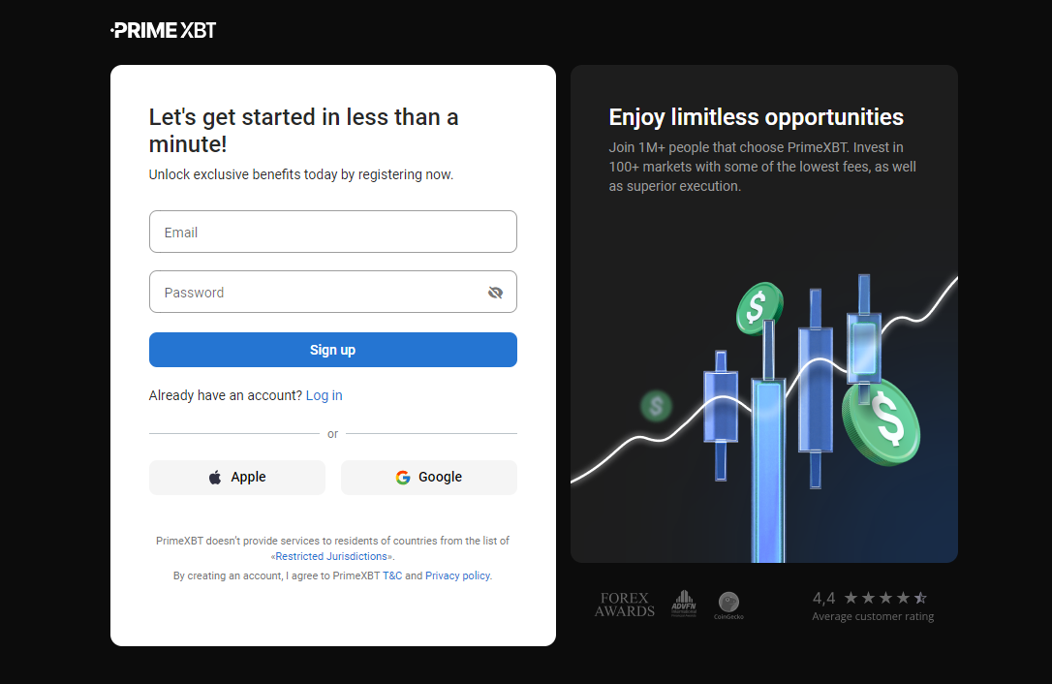Click the Forex Awards badge

coord(624,605)
